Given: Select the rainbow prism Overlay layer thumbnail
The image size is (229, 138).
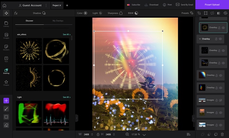Looking at the screenshot, I should (x=202, y=75).
